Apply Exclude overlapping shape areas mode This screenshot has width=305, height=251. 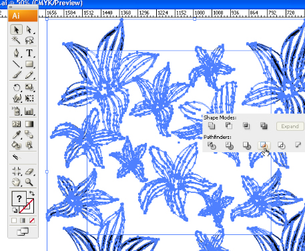pos(264,126)
